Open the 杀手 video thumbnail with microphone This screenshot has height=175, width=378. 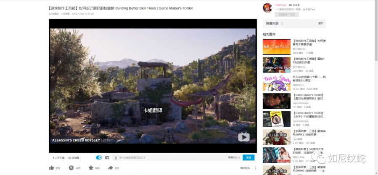(x=277, y=119)
